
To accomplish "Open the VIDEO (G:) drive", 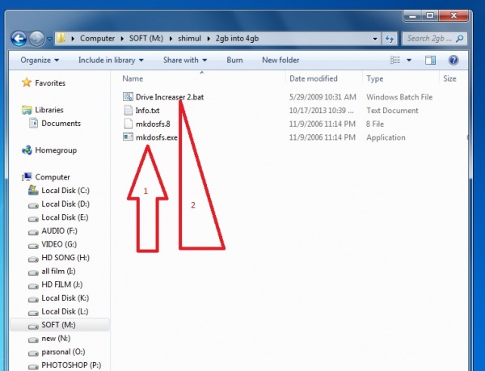I will [59, 244].
